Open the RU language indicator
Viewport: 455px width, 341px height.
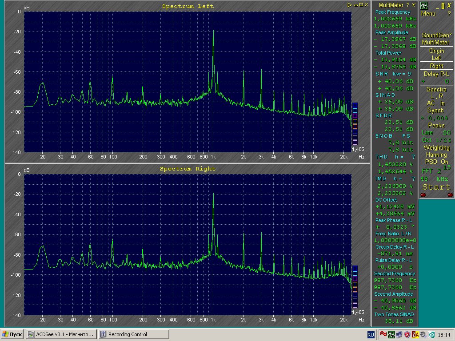click(370, 334)
